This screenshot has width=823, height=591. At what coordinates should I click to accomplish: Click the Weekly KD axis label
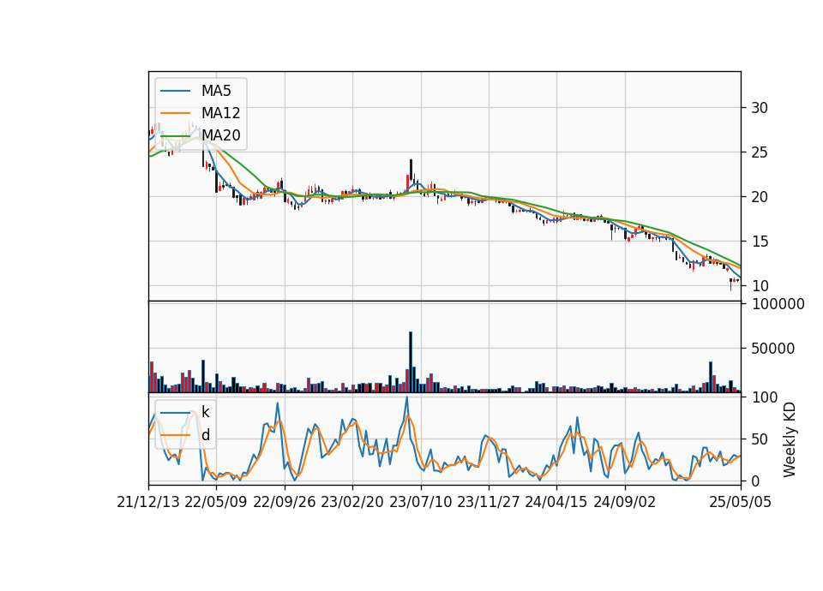(790, 439)
